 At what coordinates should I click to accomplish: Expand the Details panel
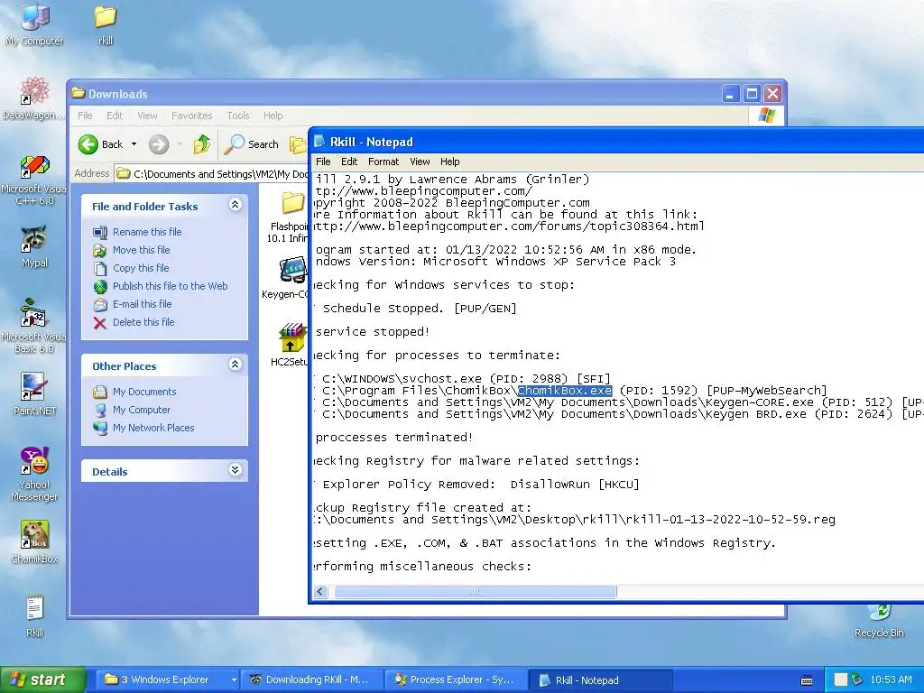[x=236, y=470]
